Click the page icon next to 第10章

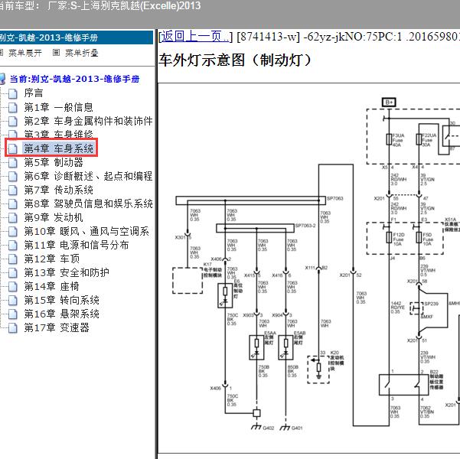12,231
